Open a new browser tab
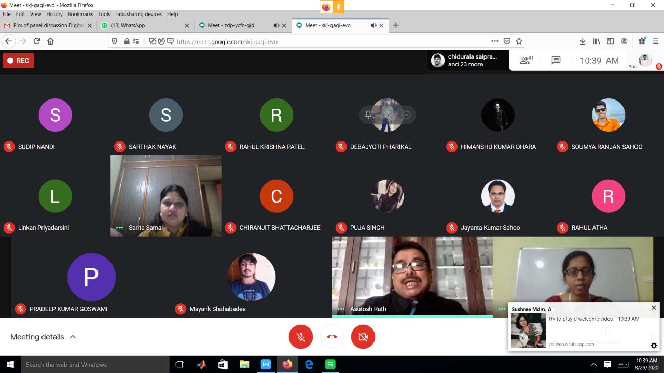The height and width of the screenshot is (373, 664). 396,25
